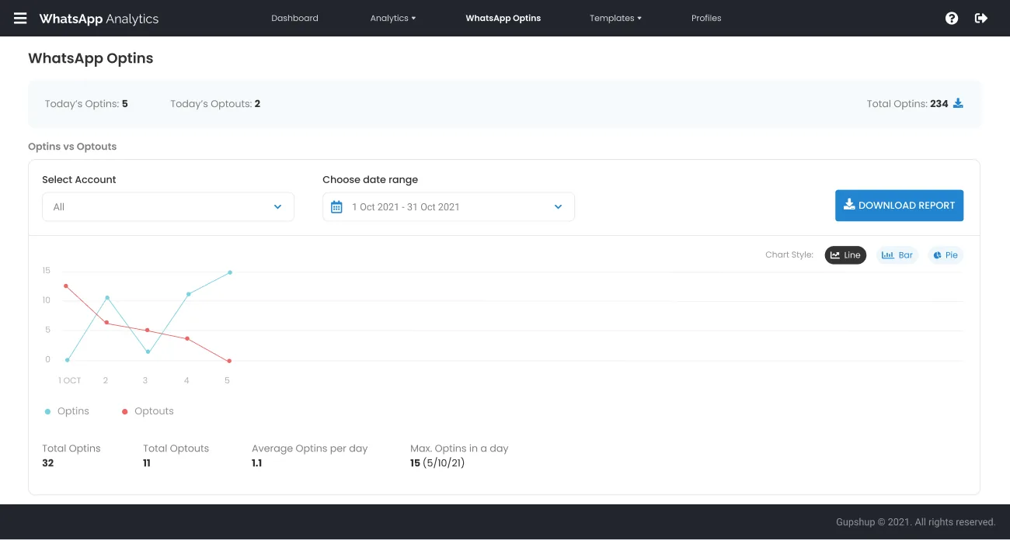1010x540 pixels.
Task: Toggle Optouts series in legend
Action: click(x=148, y=411)
